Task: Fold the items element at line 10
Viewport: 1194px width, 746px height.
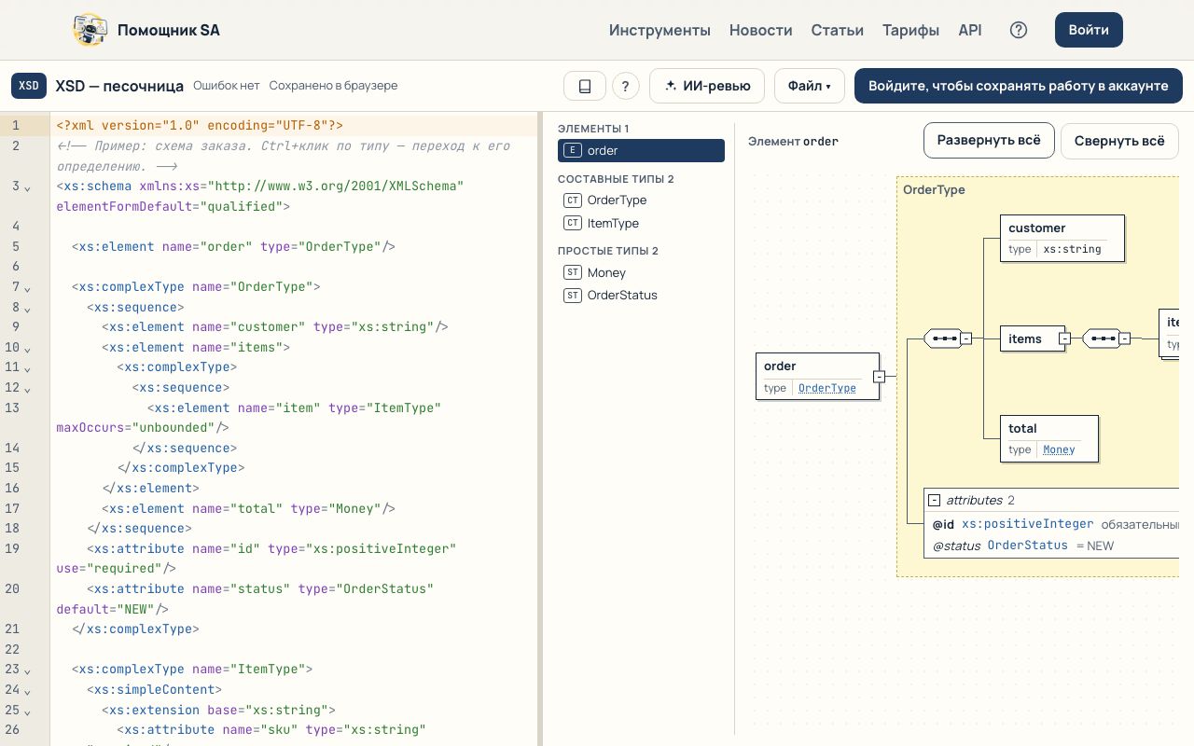Action: pos(28,349)
